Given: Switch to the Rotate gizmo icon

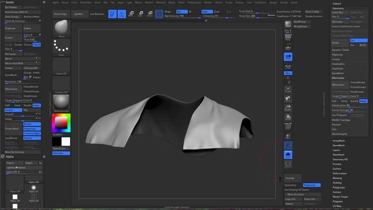Looking at the screenshot, I should [x=150, y=14].
